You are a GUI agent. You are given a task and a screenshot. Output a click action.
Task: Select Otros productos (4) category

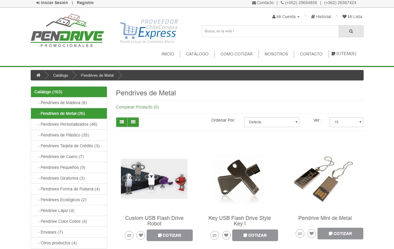click(69, 243)
